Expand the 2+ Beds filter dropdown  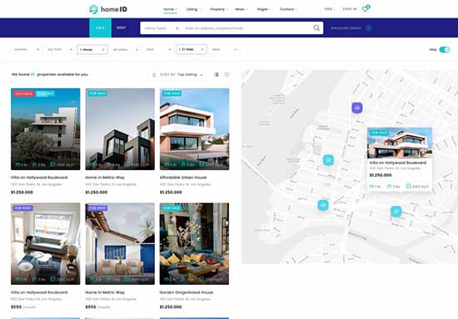pyautogui.click(x=192, y=49)
